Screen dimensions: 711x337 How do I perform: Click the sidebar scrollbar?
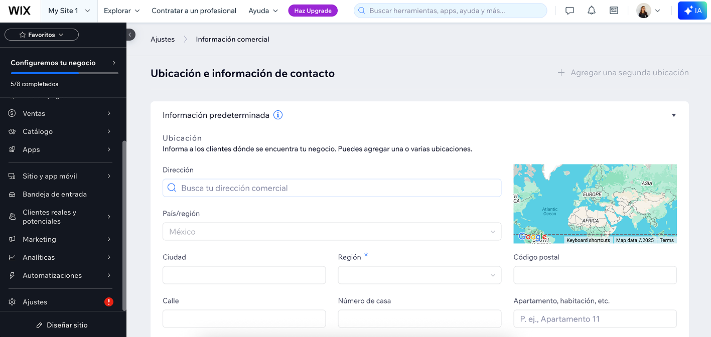click(124, 226)
